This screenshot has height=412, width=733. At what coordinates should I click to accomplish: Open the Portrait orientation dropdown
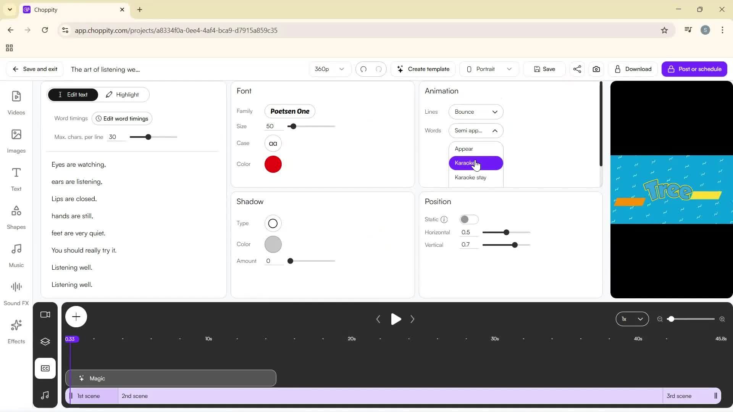point(489,69)
